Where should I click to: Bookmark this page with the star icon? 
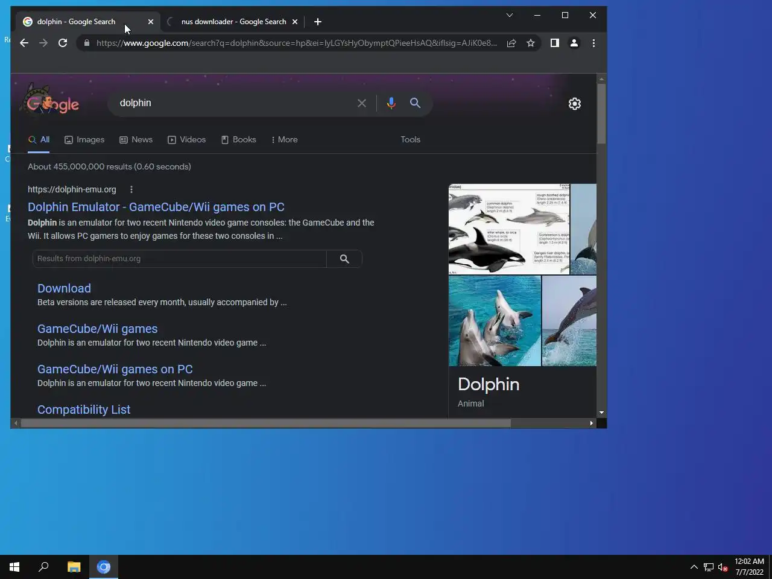[x=531, y=43]
